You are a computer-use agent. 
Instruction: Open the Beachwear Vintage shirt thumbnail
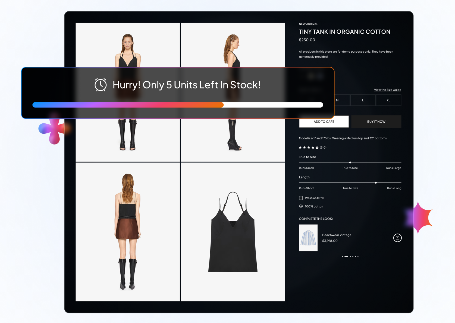(x=308, y=238)
